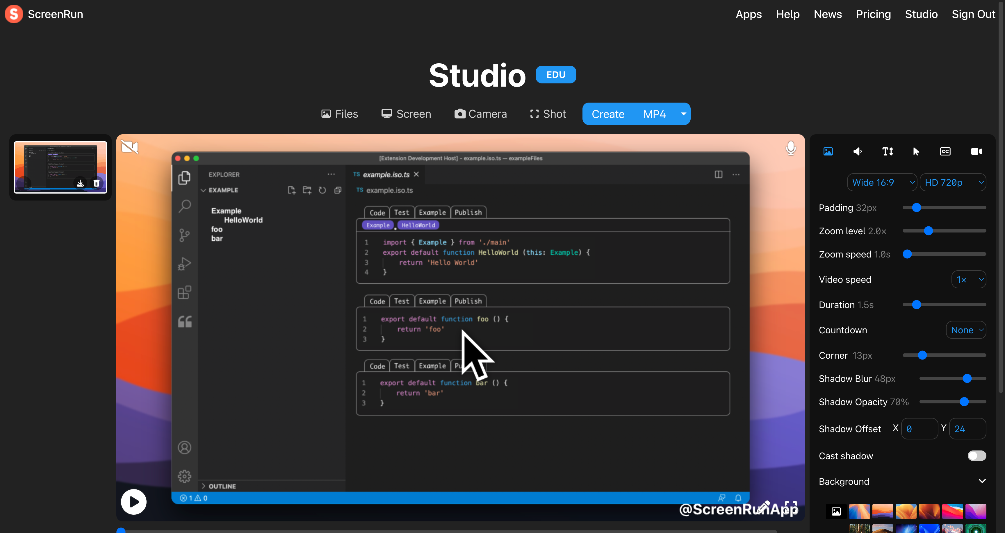This screenshot has width=1005, height=533.
Task: Choose the purple-pink Monterey background
Action: [975, 511]
